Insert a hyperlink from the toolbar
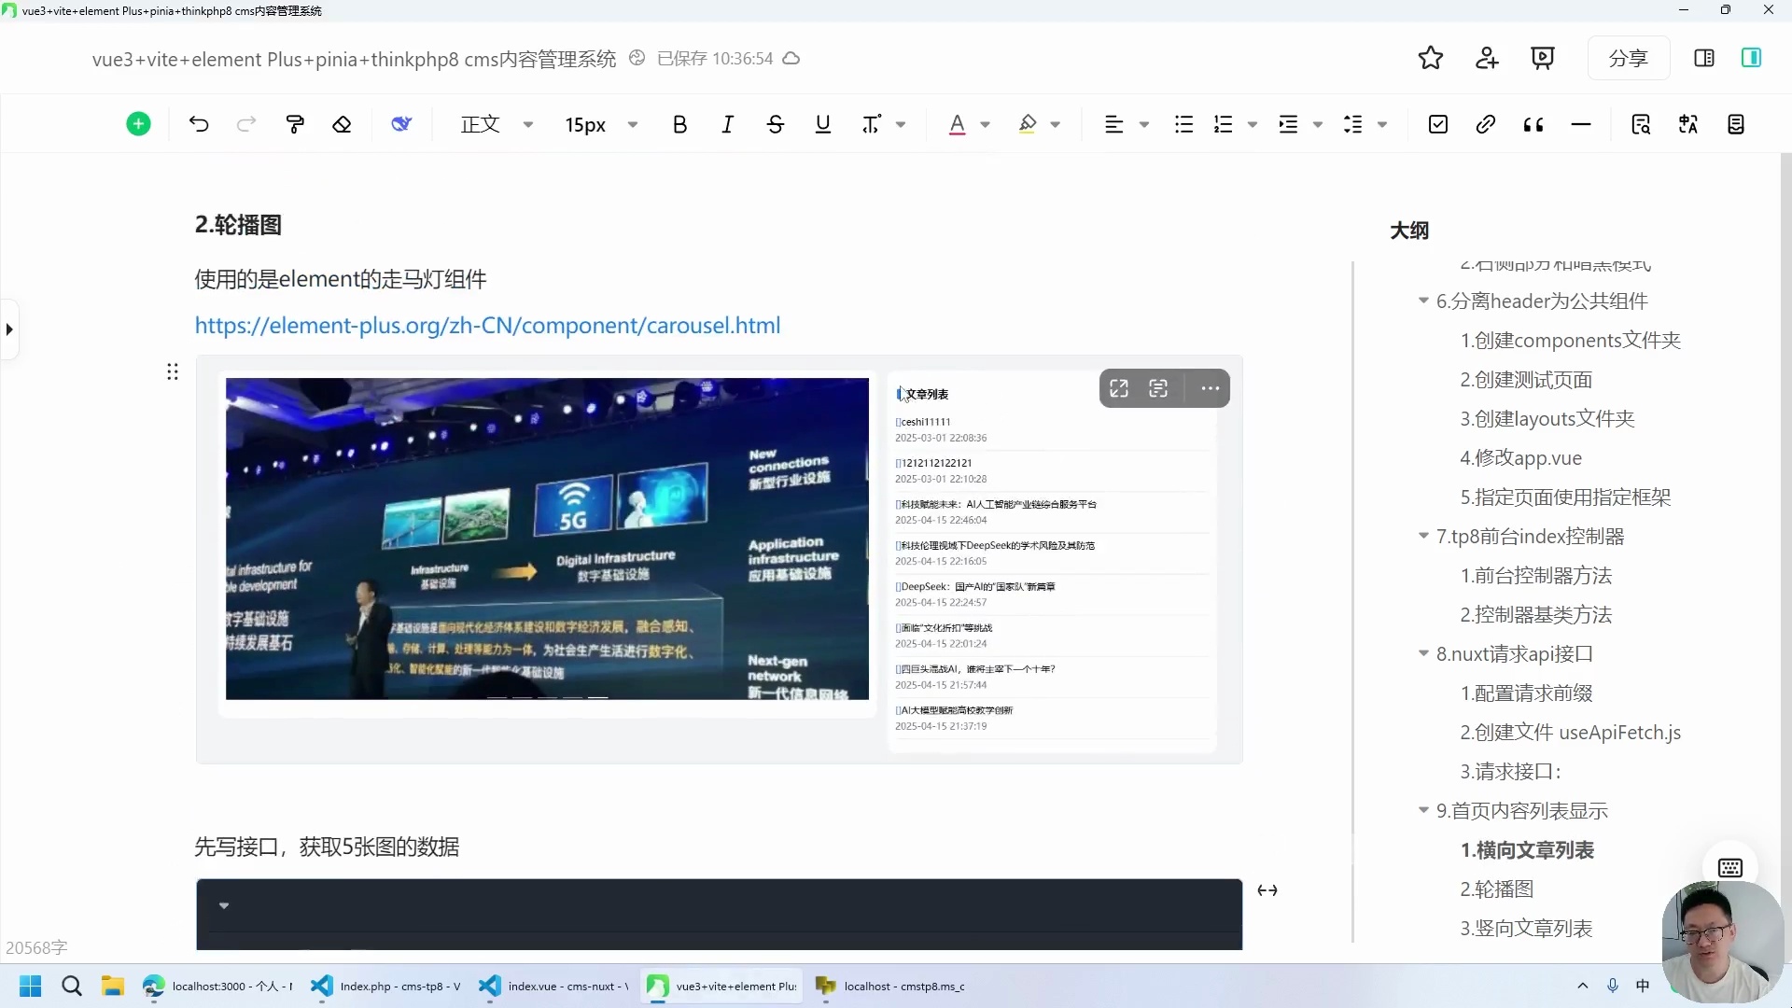1792x1008 pixels. coord(1486,124)
